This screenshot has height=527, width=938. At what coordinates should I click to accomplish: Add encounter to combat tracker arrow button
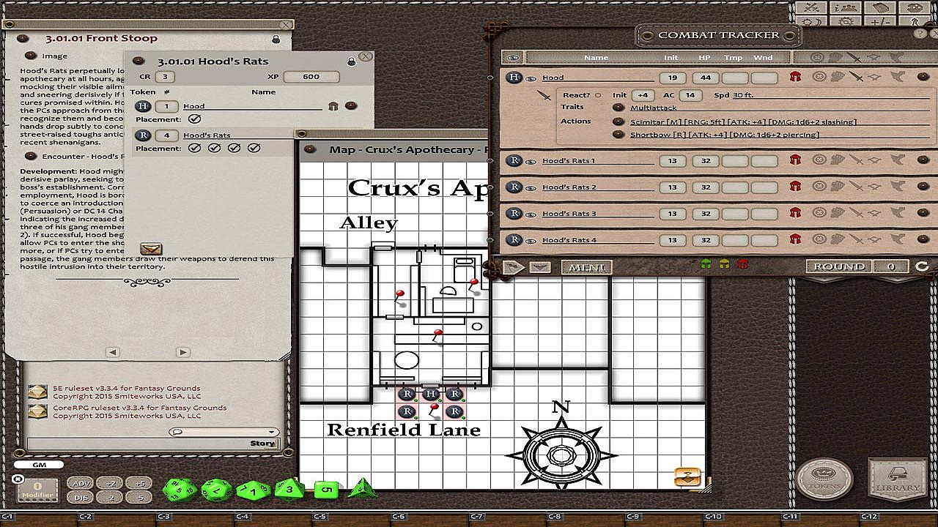pos(151,250)
